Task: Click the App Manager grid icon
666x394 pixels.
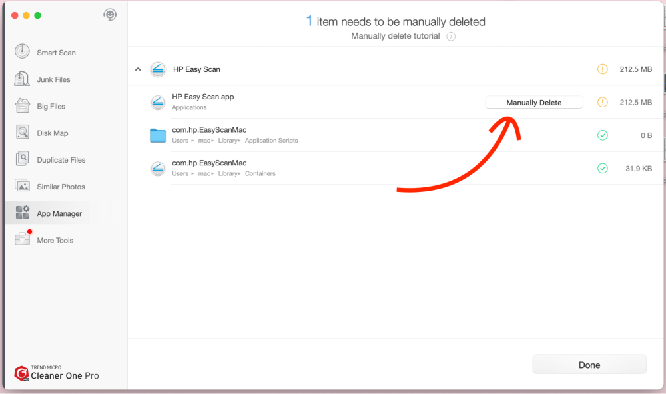Action: click(23, 213)
